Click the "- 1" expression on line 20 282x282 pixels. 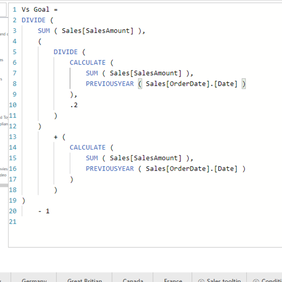44,211
